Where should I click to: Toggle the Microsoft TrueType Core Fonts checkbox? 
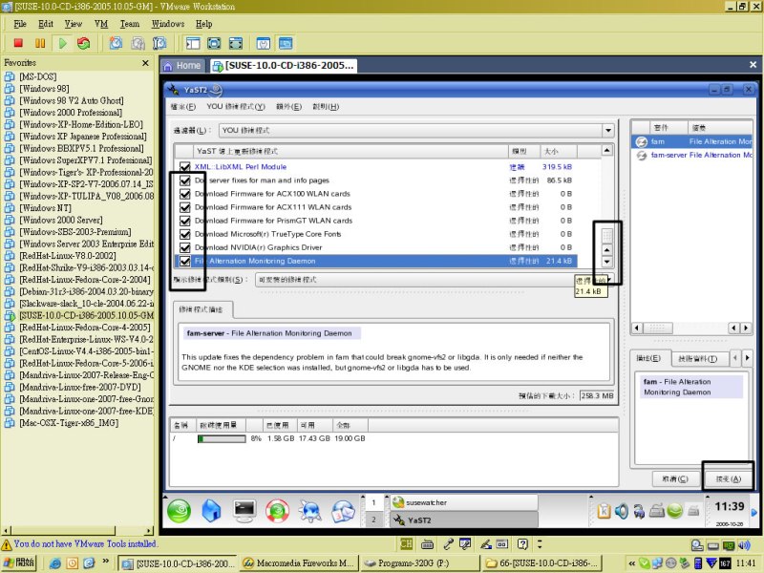click(184, 234)
